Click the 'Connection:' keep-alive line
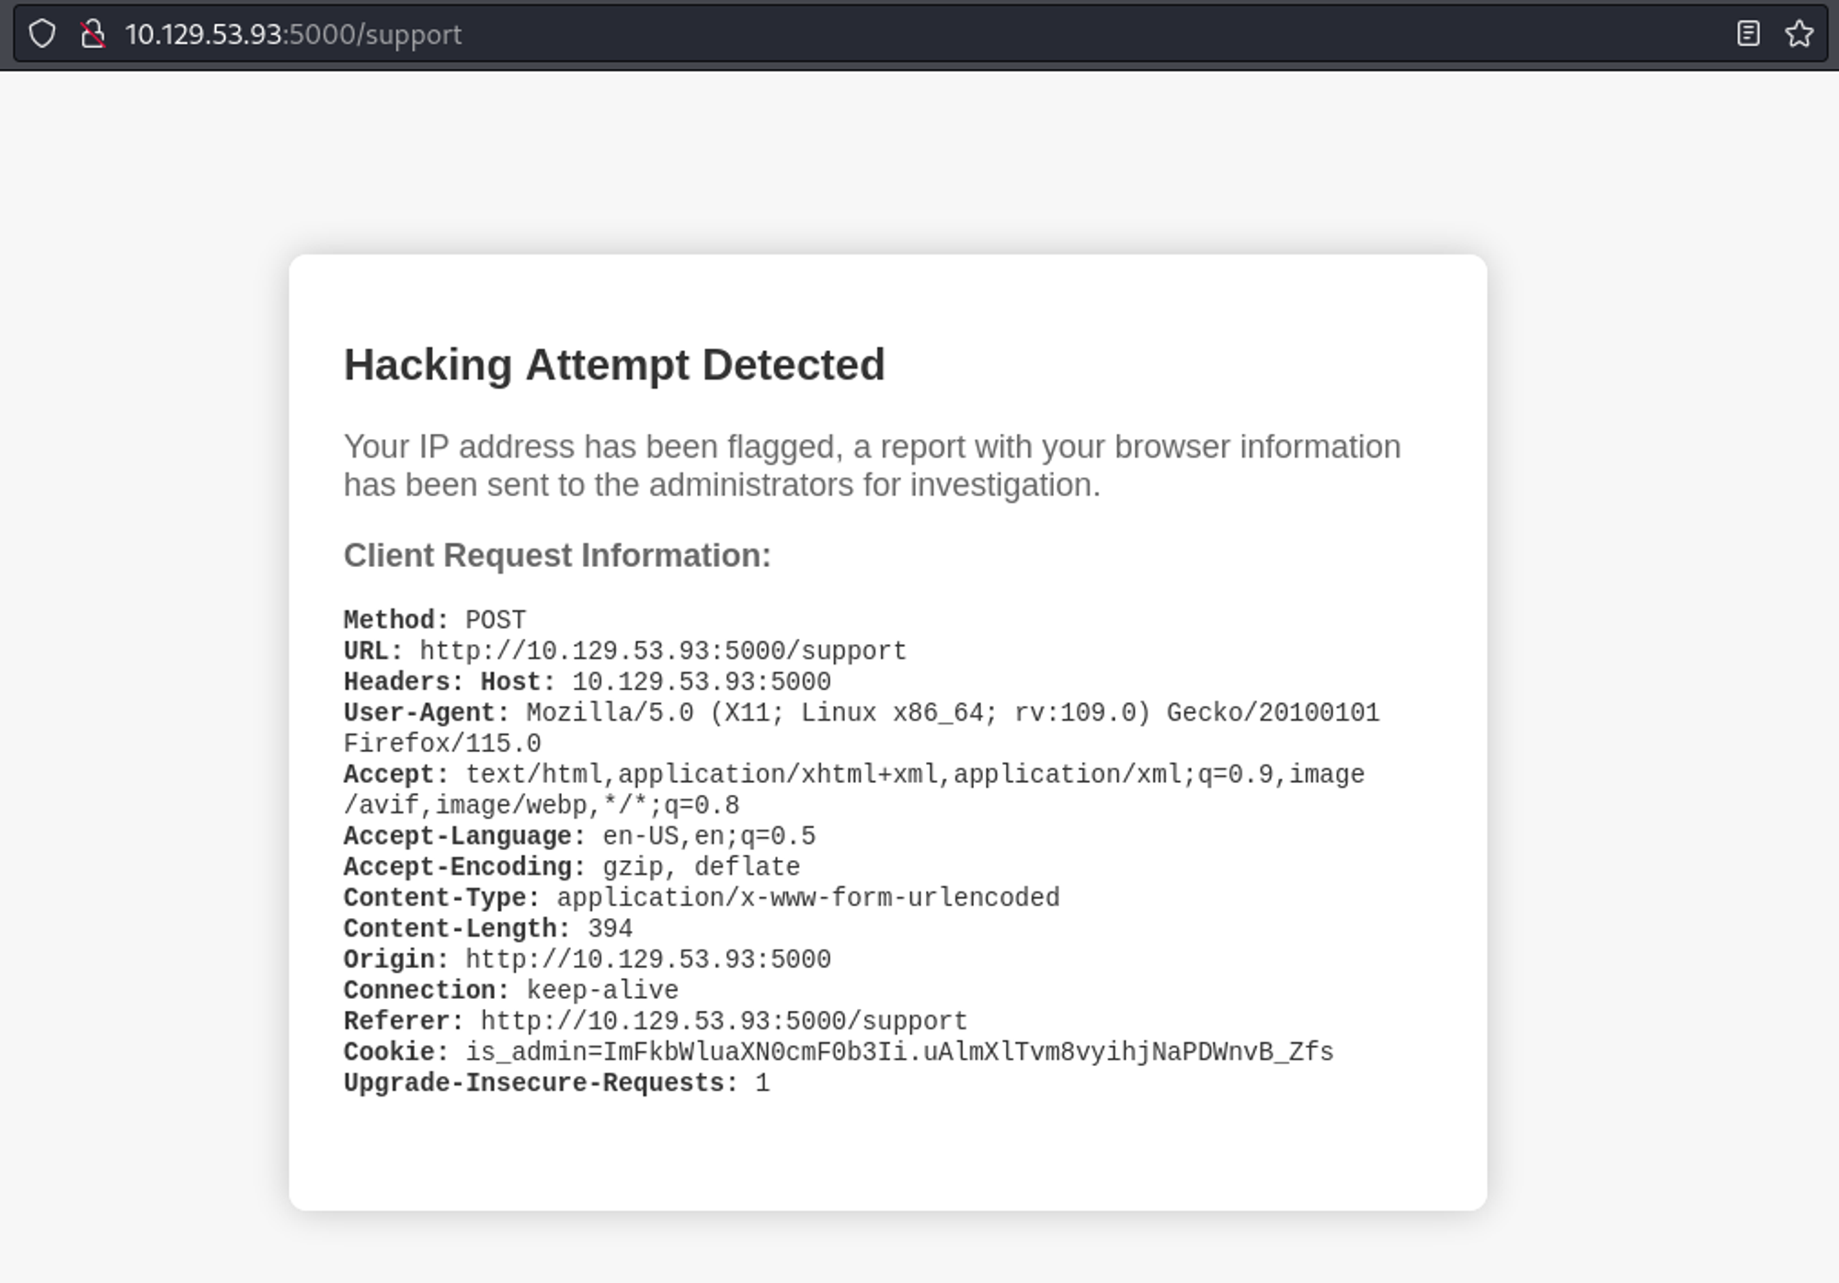This screenshot has width=1839, height=1283. [510, 990]
